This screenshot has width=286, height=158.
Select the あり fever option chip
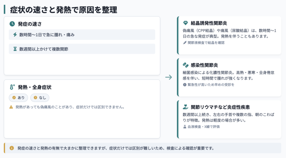click(x=18, y=98)
